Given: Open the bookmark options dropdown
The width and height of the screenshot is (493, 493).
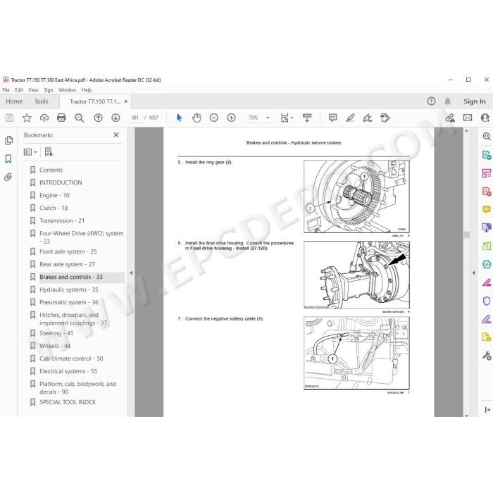Looking at the screenshot, I should tap(30, 152).
